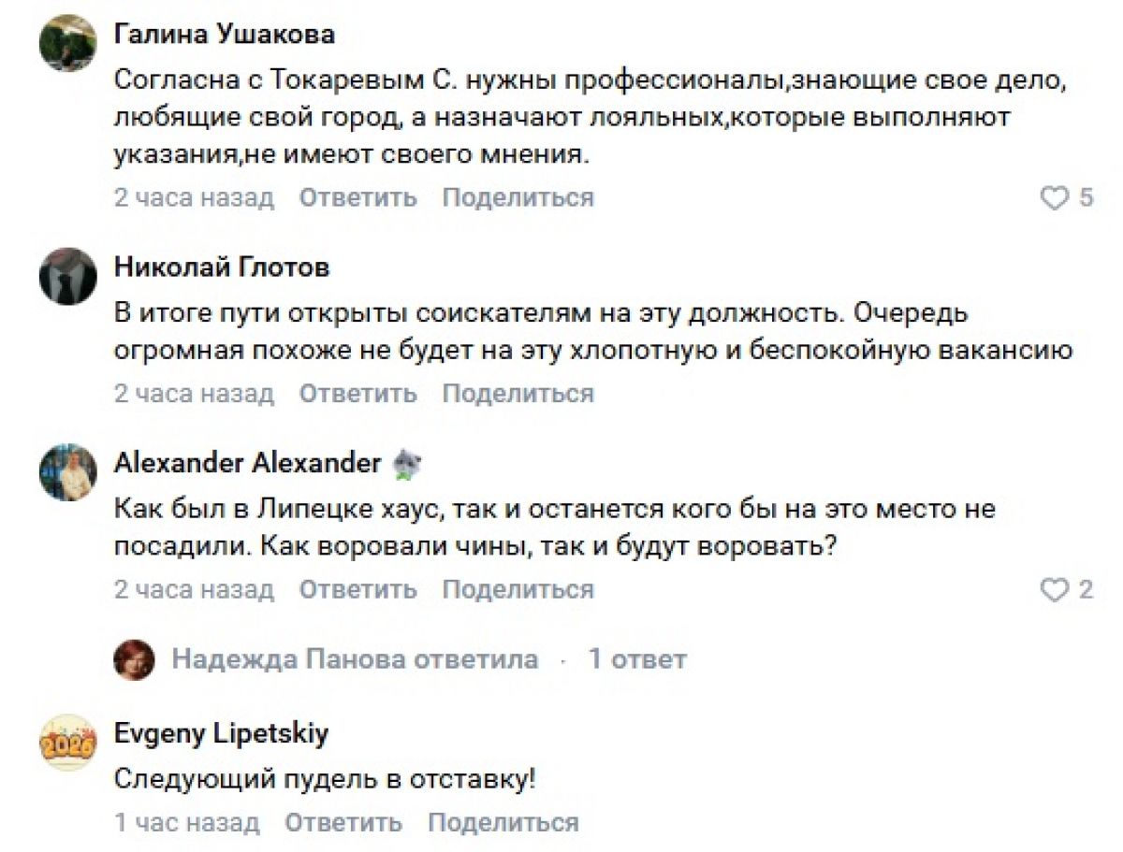Reply to Alexander Alexander's comment
The height and width of the screenshot is (852, 1123).
[x=357, y=590]
